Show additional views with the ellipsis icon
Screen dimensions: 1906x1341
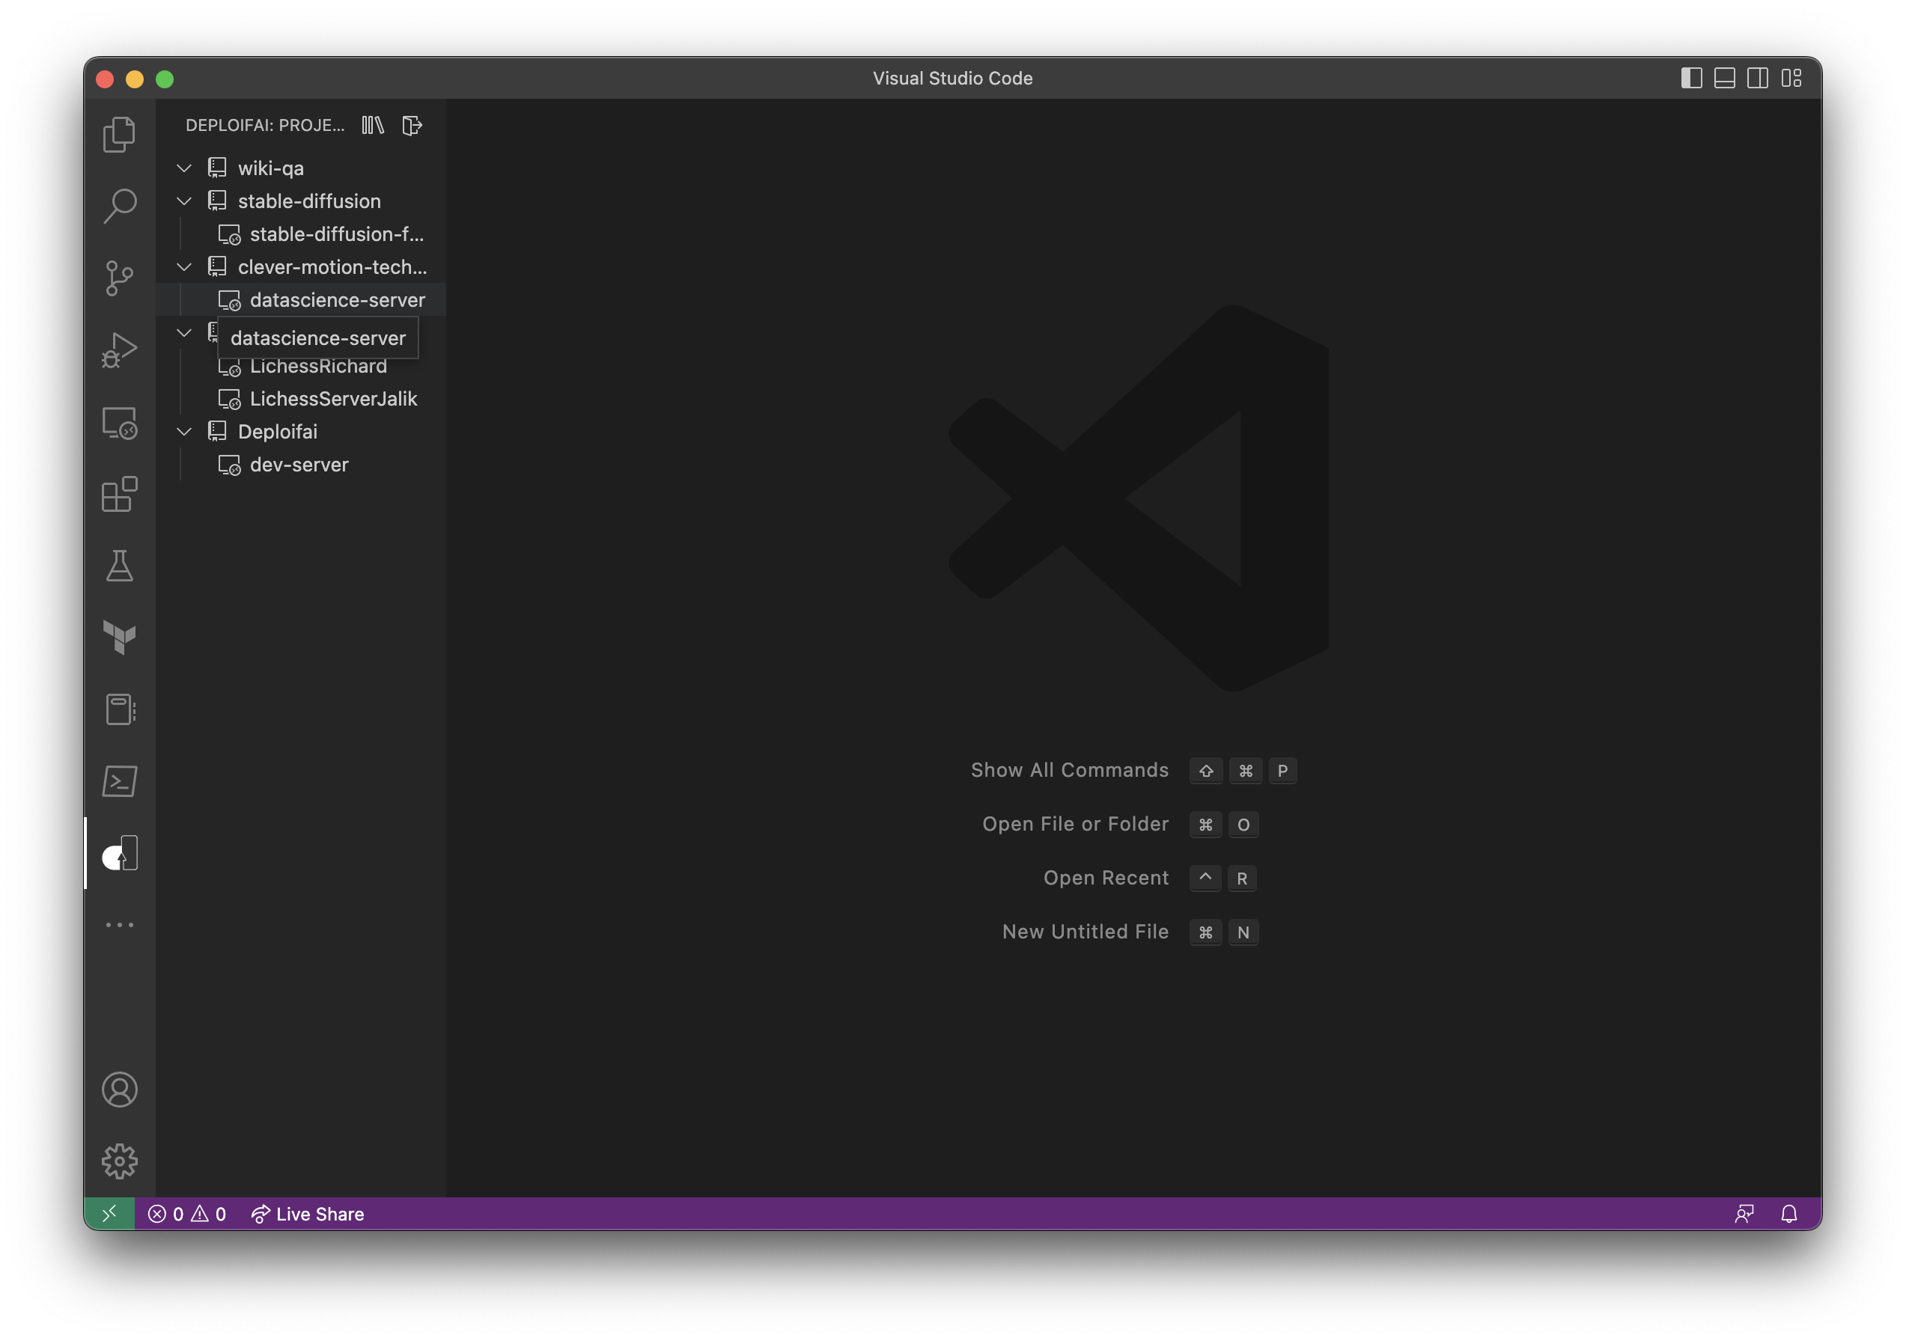[120, 924]
